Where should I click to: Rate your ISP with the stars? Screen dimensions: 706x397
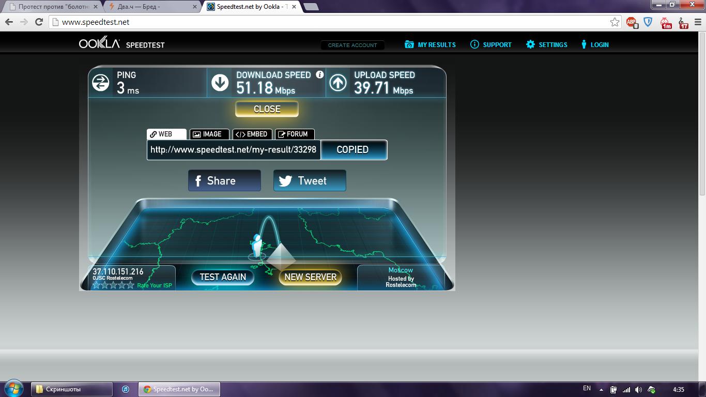click(x=113, y=285)
